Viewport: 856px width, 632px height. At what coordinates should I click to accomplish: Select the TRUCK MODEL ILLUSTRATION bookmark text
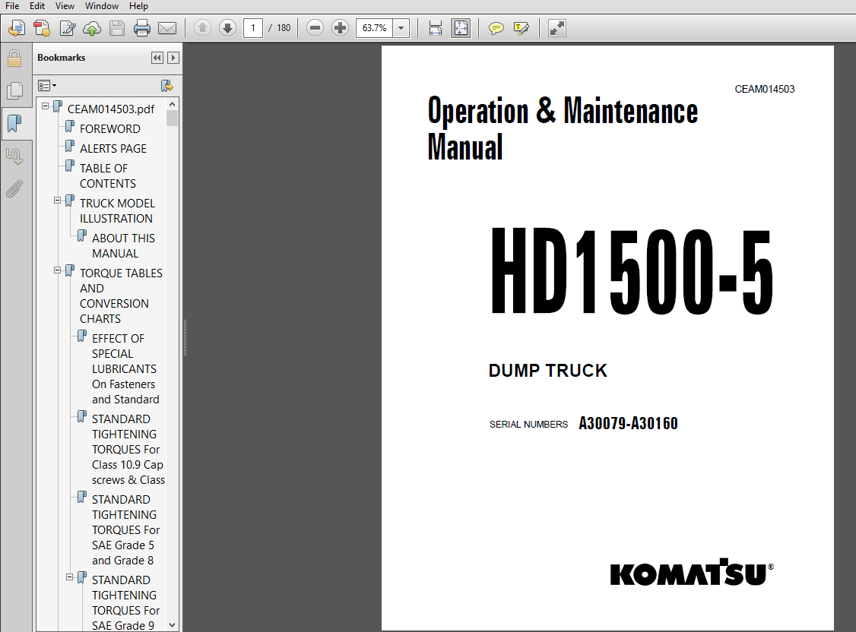(x=117, y=210)
